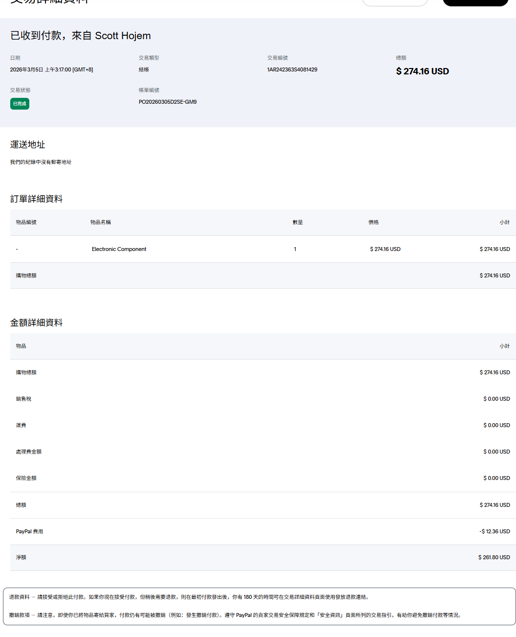Click the -$ 12.36 USD fee amount

point(494,531)
